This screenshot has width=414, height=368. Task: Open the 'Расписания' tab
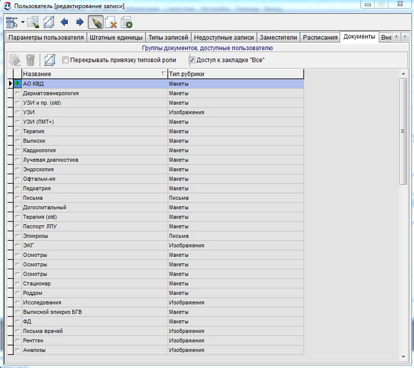tap(320, 37)
